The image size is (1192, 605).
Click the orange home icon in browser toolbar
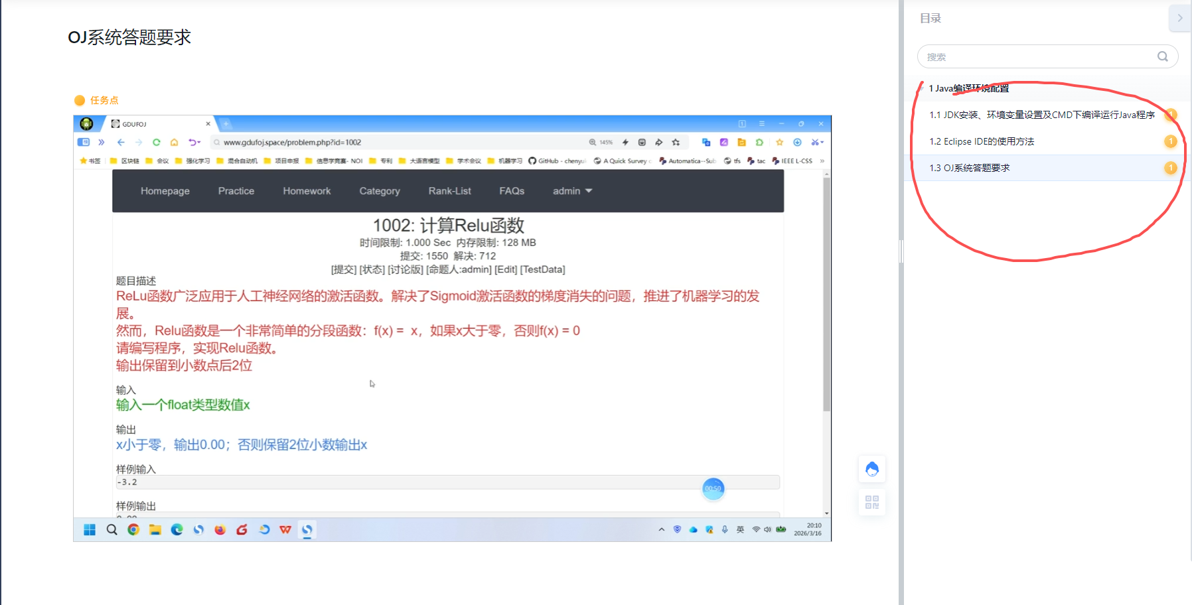point(174,142)
